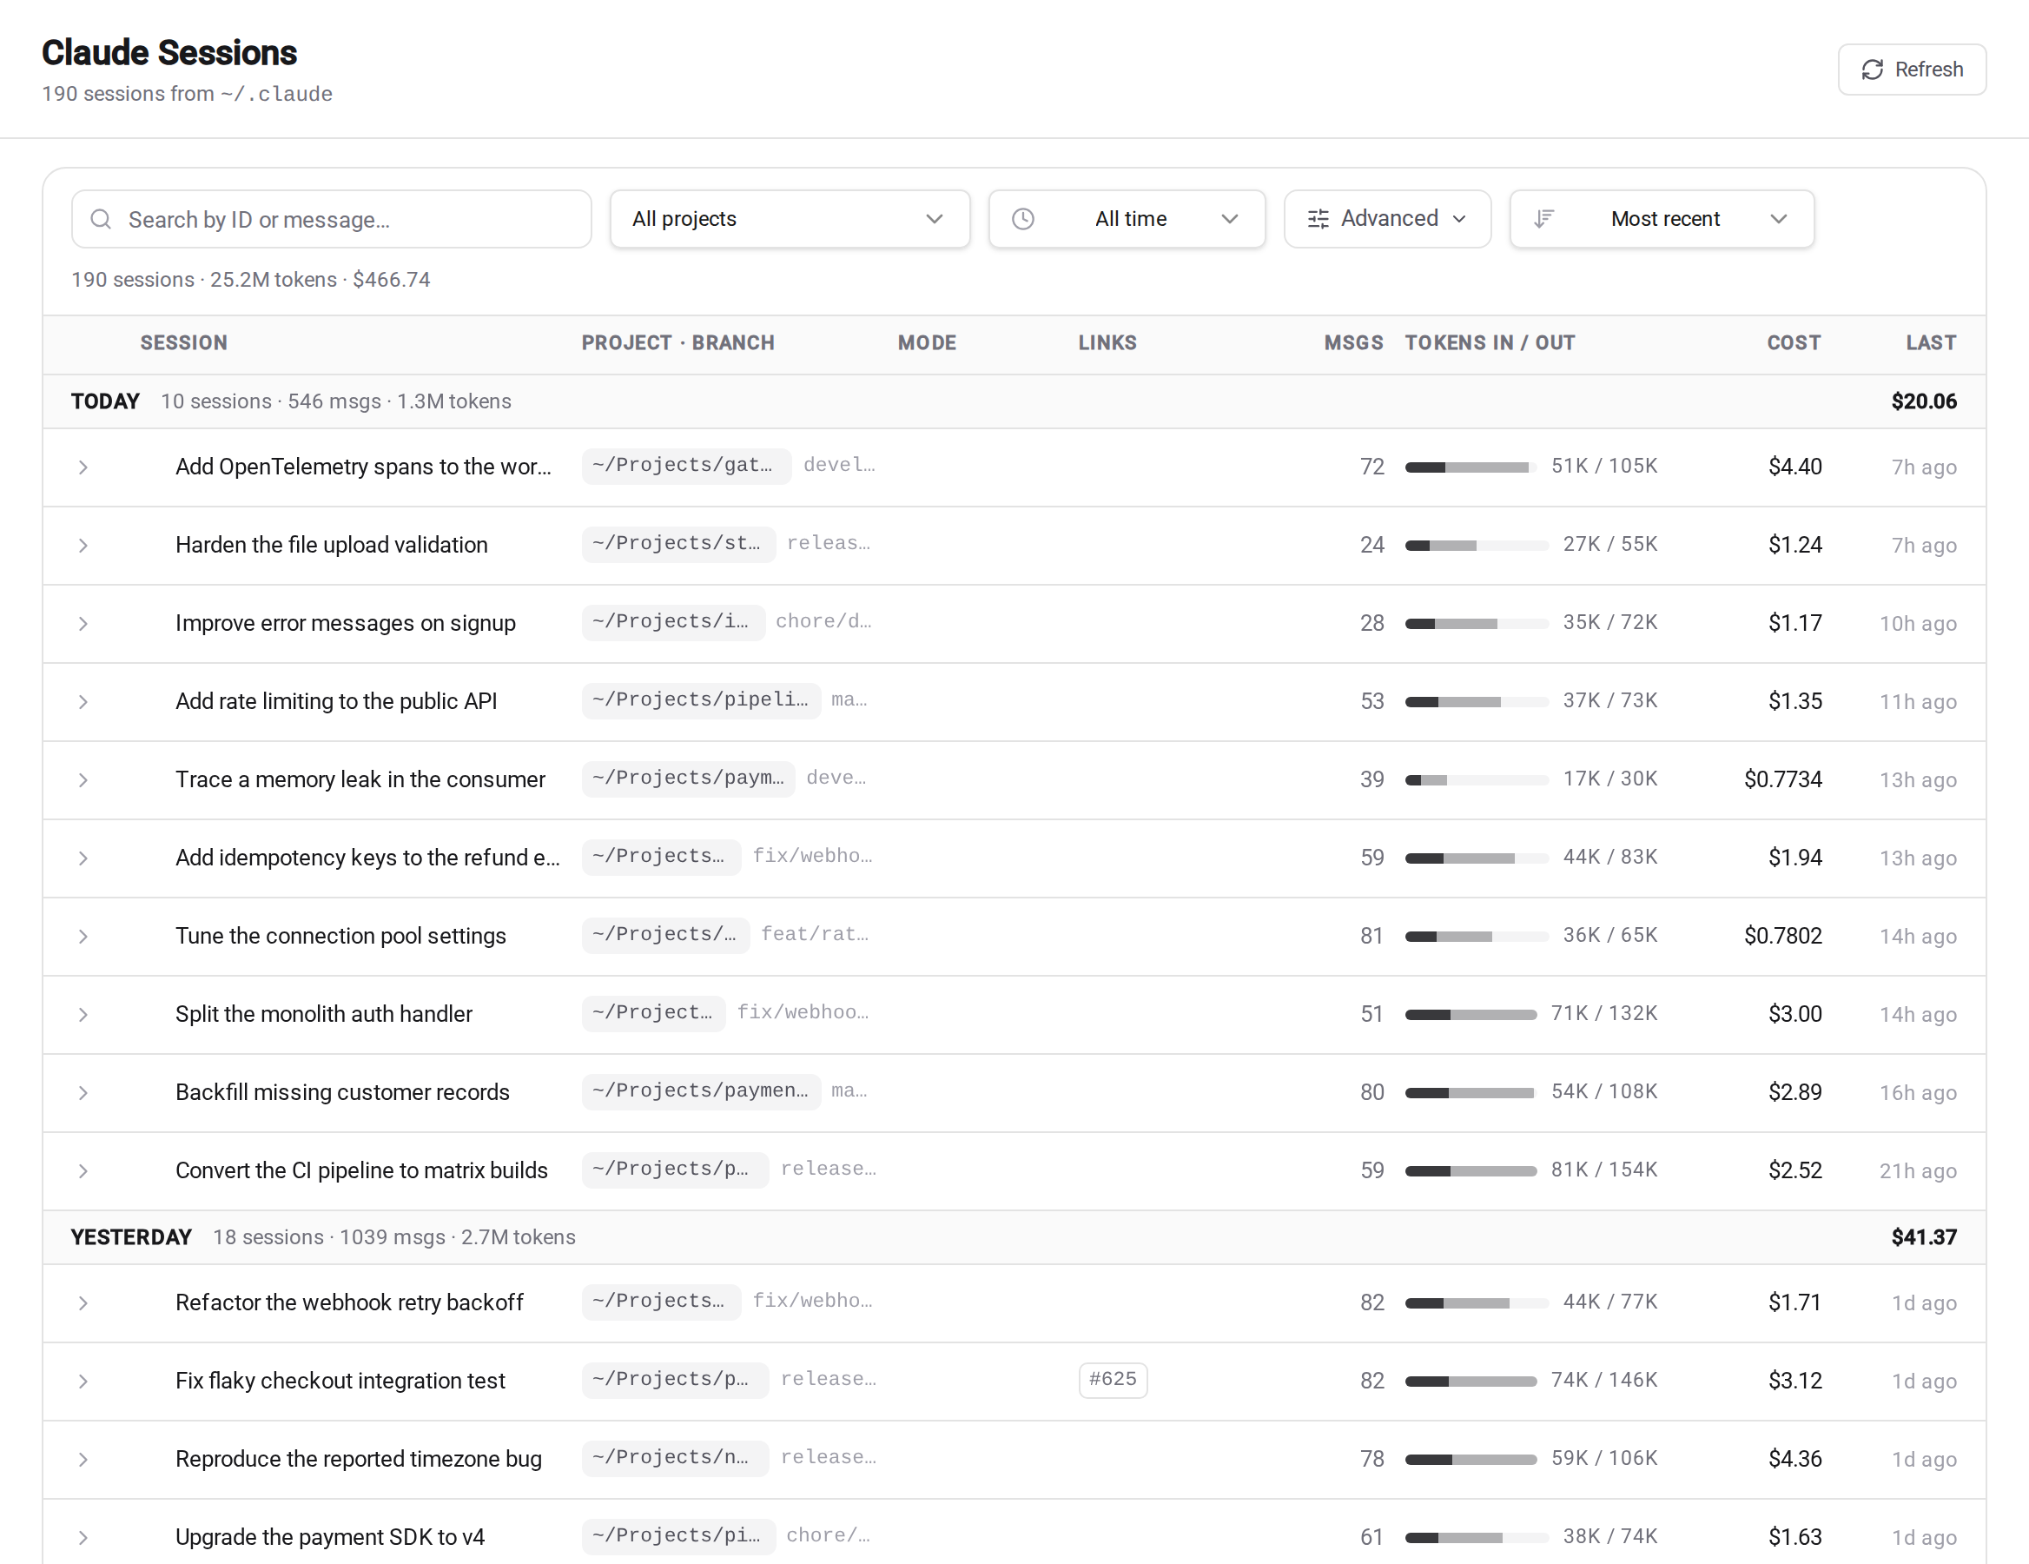The image size is (2029, 1564).
Task: Click the $0.7734 cost value
Action: [1781, 779]
